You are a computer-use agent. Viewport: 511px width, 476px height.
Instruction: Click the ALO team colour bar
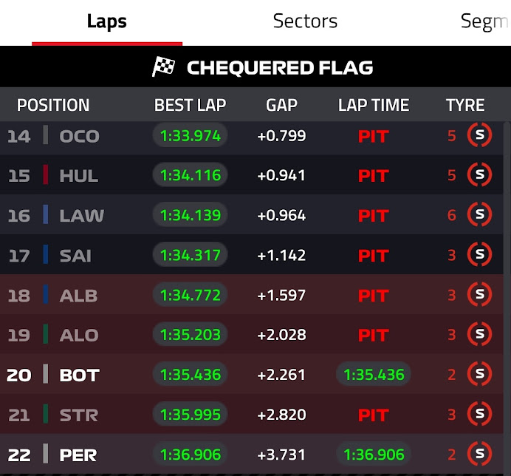(x=46, y=336)
